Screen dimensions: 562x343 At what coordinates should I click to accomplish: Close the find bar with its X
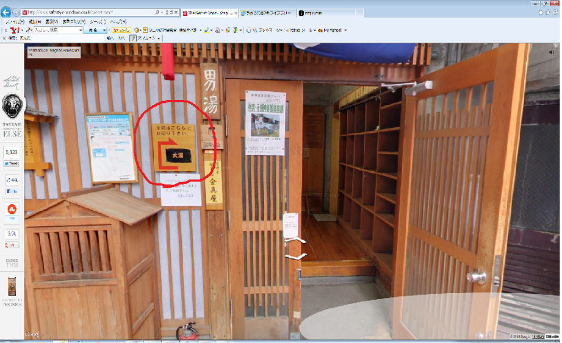coord(4,38)
